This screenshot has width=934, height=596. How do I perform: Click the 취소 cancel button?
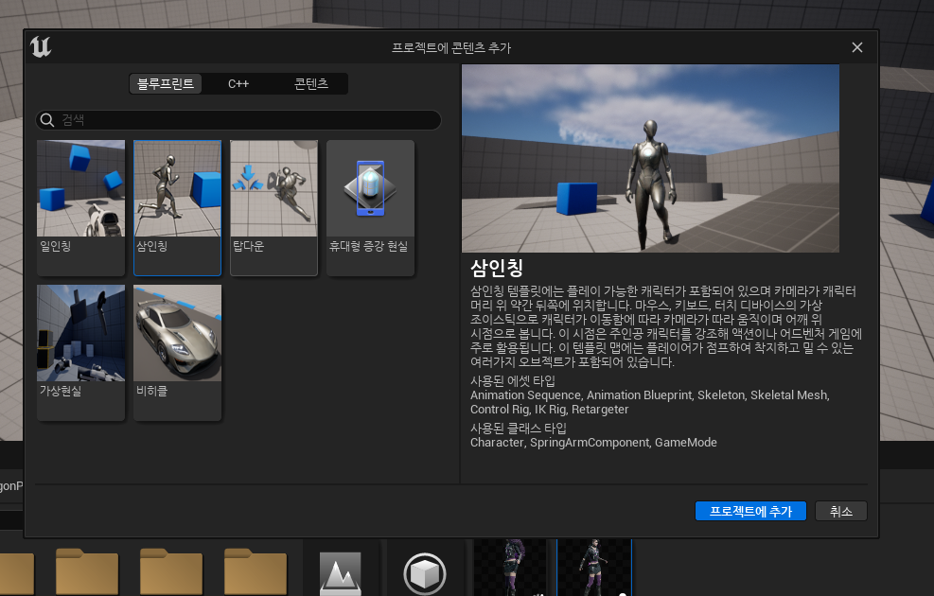tap(841, 511)
